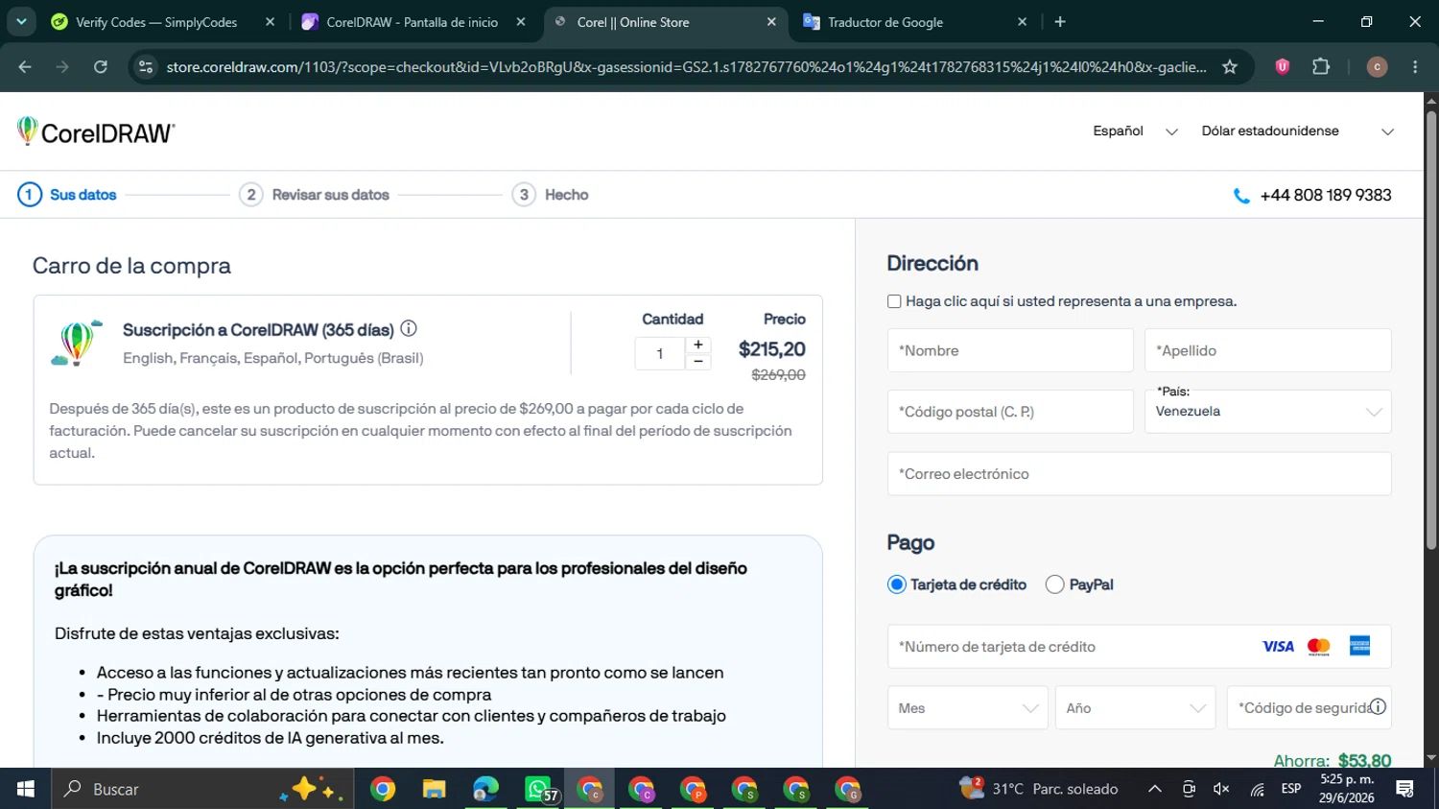Open the Extensions puzzle icon
The width and height of the screenshot is (1439, 809).
[1321, 66]
